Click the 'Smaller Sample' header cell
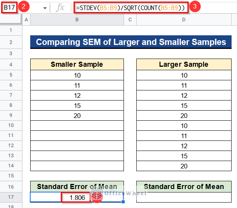 point(77,64)
